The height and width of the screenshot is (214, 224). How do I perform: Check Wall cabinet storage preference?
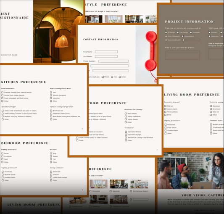126,114
